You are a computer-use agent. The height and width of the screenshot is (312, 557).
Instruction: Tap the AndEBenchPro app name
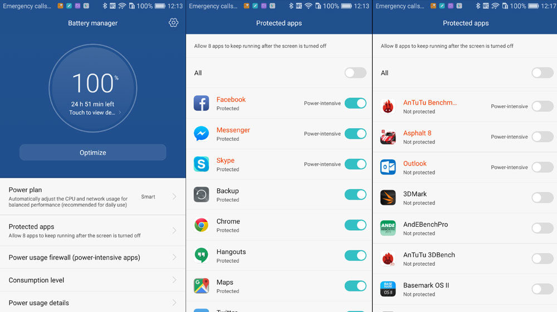click(x=426, y=224)
